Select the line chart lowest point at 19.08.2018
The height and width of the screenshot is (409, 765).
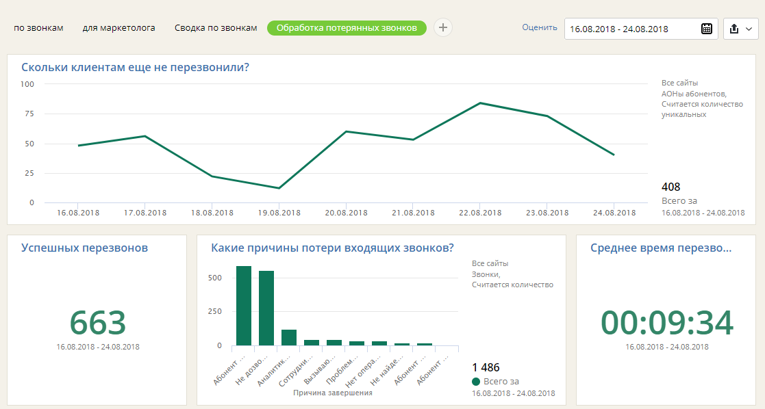(x=279, y=188)
